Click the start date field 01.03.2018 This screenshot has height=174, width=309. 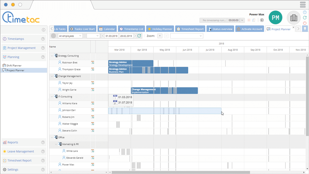click(111, 36)
